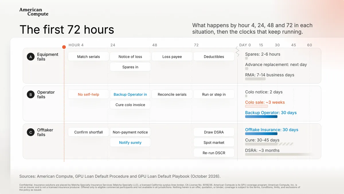Viewport: 344px width, 194px height.
Task: Click the Backup Operator: 30 days label
Action: click(x=271, y=113)
